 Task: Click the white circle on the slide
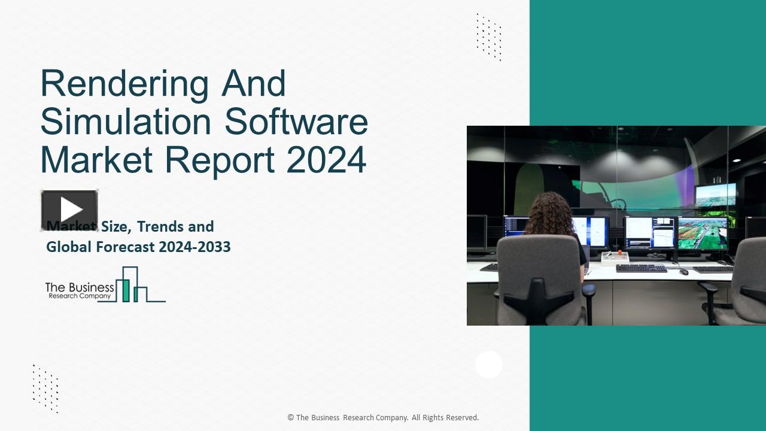(489, 365)
